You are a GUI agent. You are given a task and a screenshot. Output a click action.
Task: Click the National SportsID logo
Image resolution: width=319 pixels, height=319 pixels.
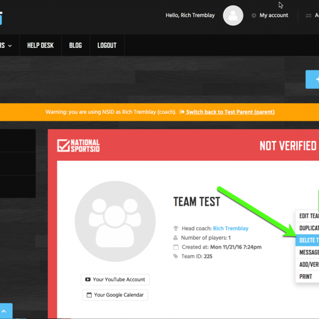(78, 146)
